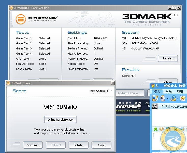This screenshot has width=187, height=153.
Task: Close the 3DMark Score dialog with X
Action: point(112,83)
